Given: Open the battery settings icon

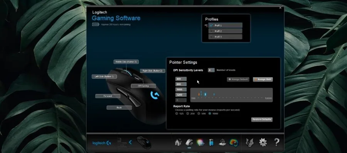Looking at the screenshot, I should coord(211,142).
